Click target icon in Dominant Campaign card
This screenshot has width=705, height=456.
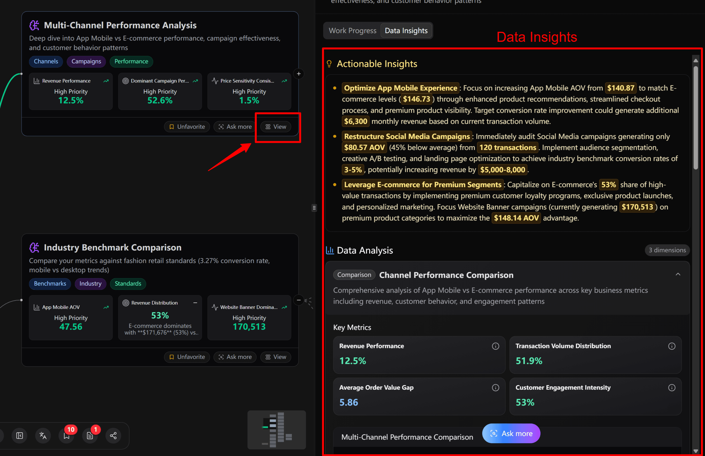pyautogui.click(x=126, y=81)
